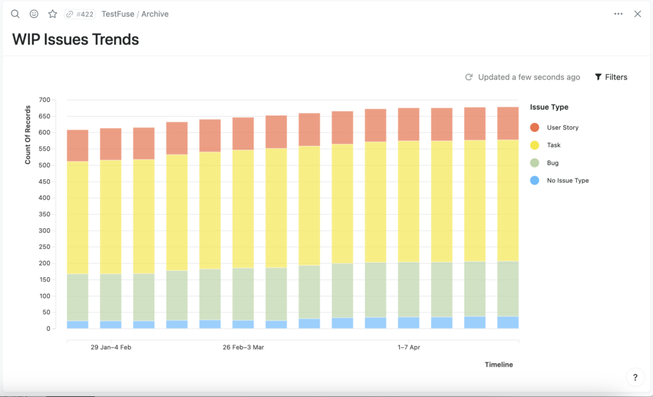This screenshot has width=653, height=397.
Task: Toggle Bug series in legend
Action: coord(545,162)
